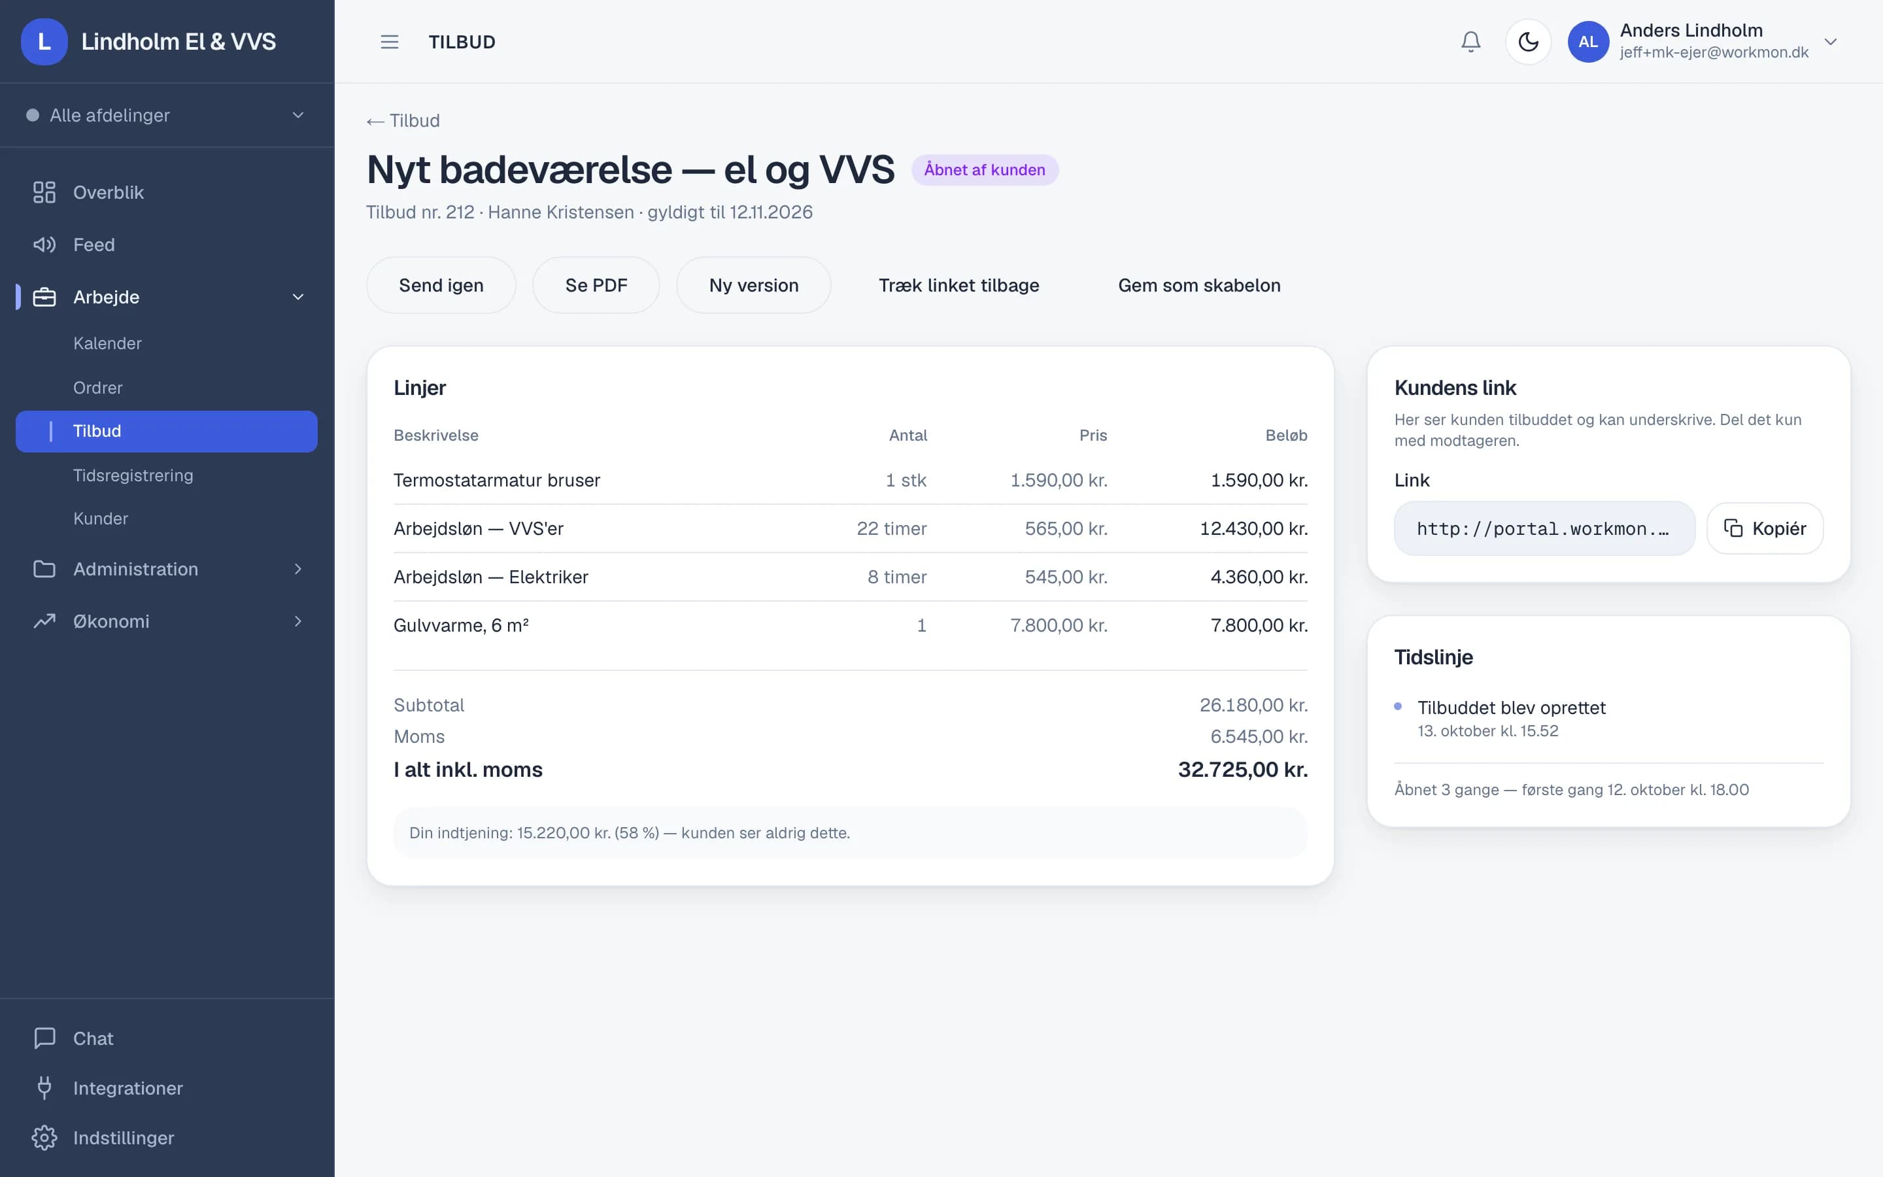Collapse the Arbejde section chevron

[x=298, y=297]
